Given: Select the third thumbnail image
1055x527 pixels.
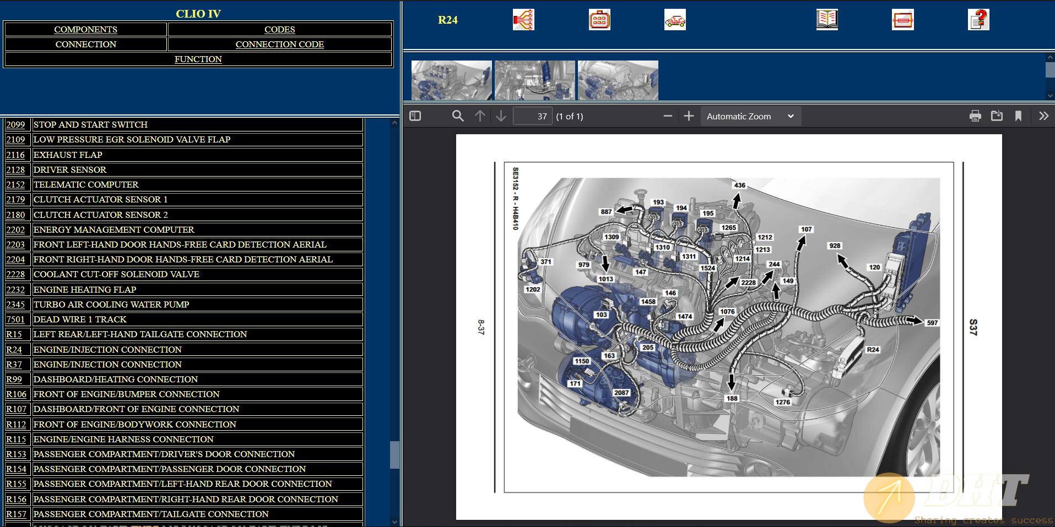Looking at the screenshot, I should point(618,80).
